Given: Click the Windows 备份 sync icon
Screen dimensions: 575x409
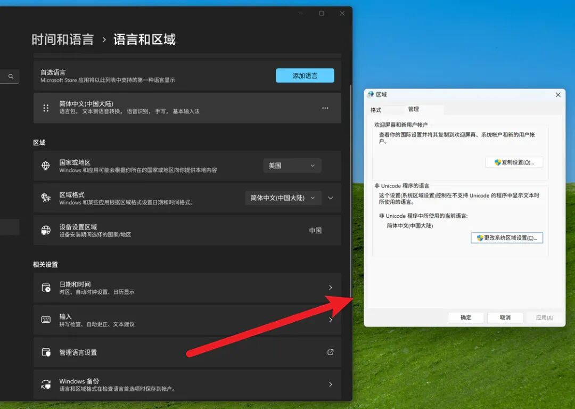Looking at the screenshot, I should (46, 384).
